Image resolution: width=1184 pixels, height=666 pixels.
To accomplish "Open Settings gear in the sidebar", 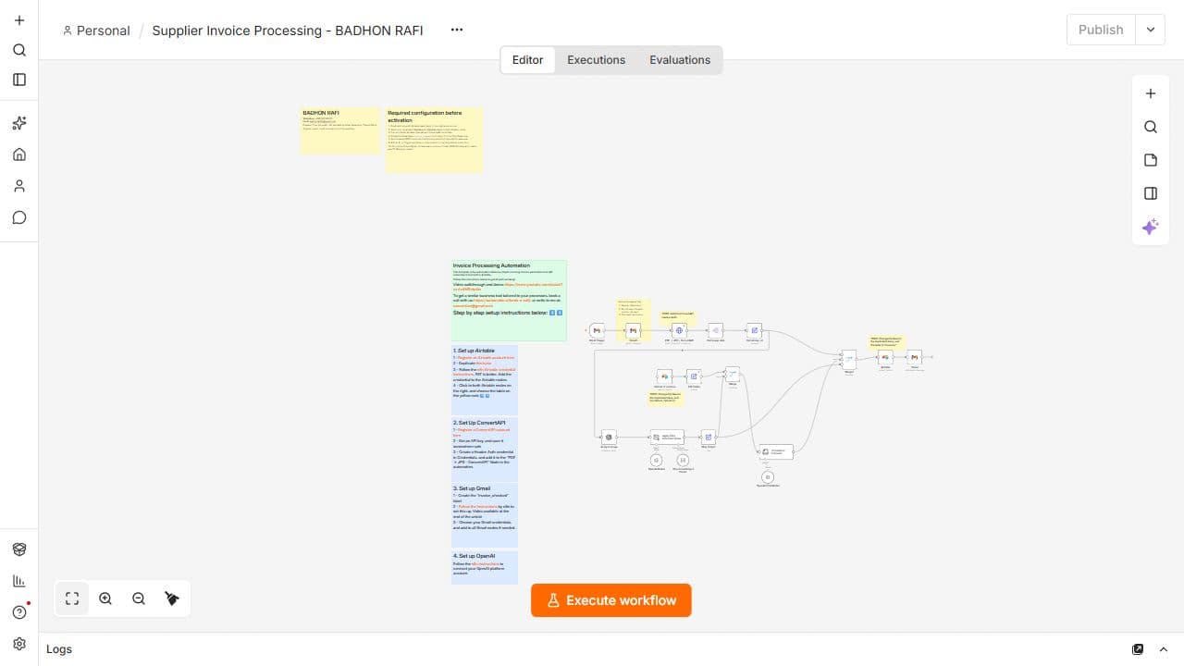I will (x=19, y=644).
